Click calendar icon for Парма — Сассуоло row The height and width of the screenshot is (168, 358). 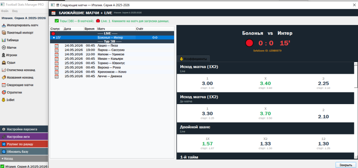(57, 50)
